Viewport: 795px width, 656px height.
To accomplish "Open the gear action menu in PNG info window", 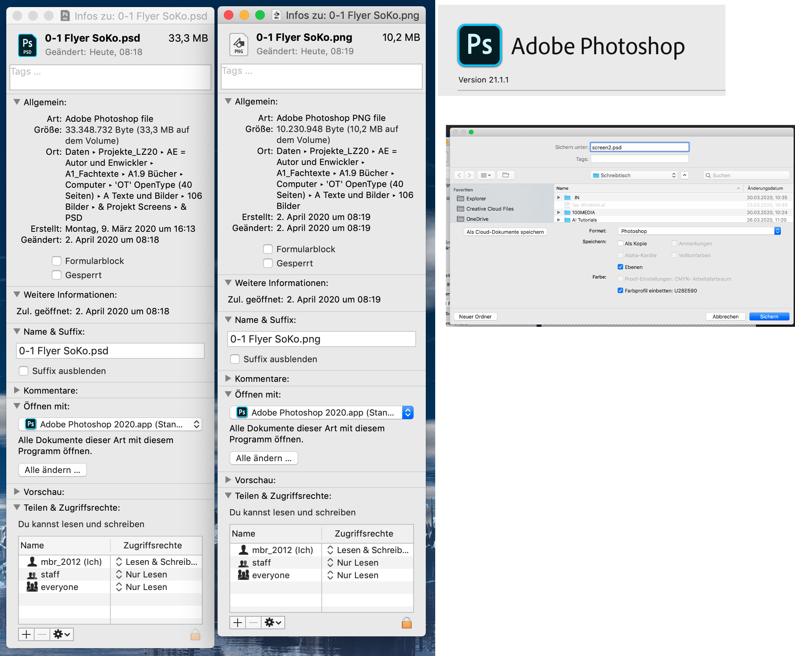I will point(273,623).
